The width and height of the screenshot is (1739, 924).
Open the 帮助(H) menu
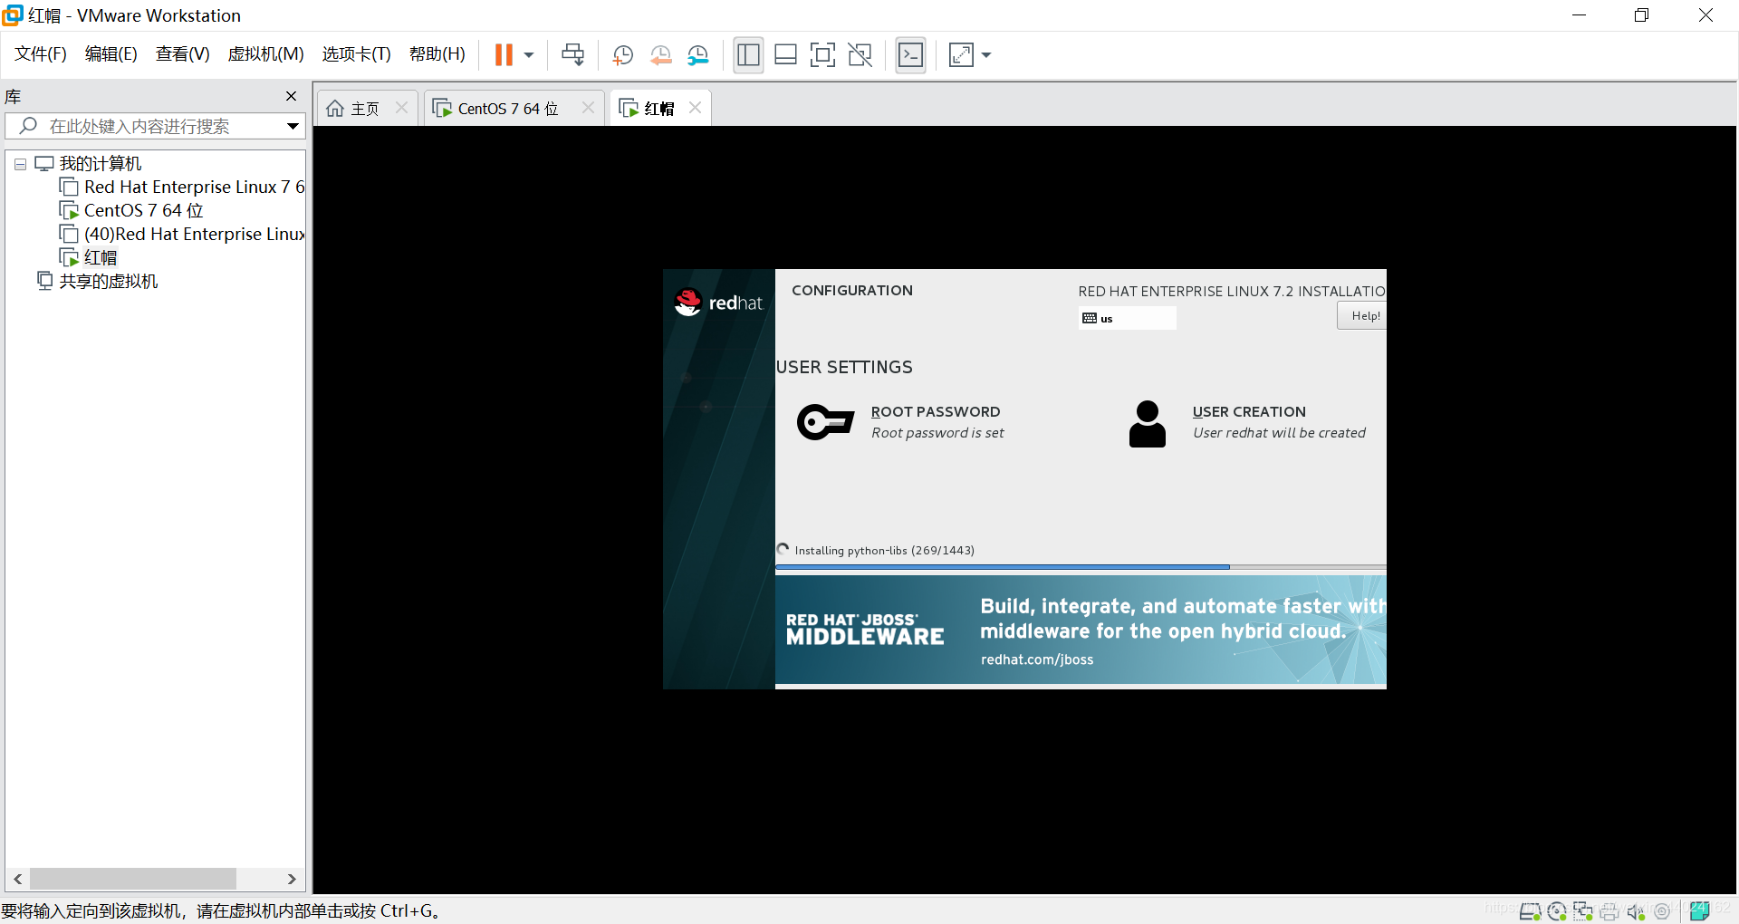437,54
